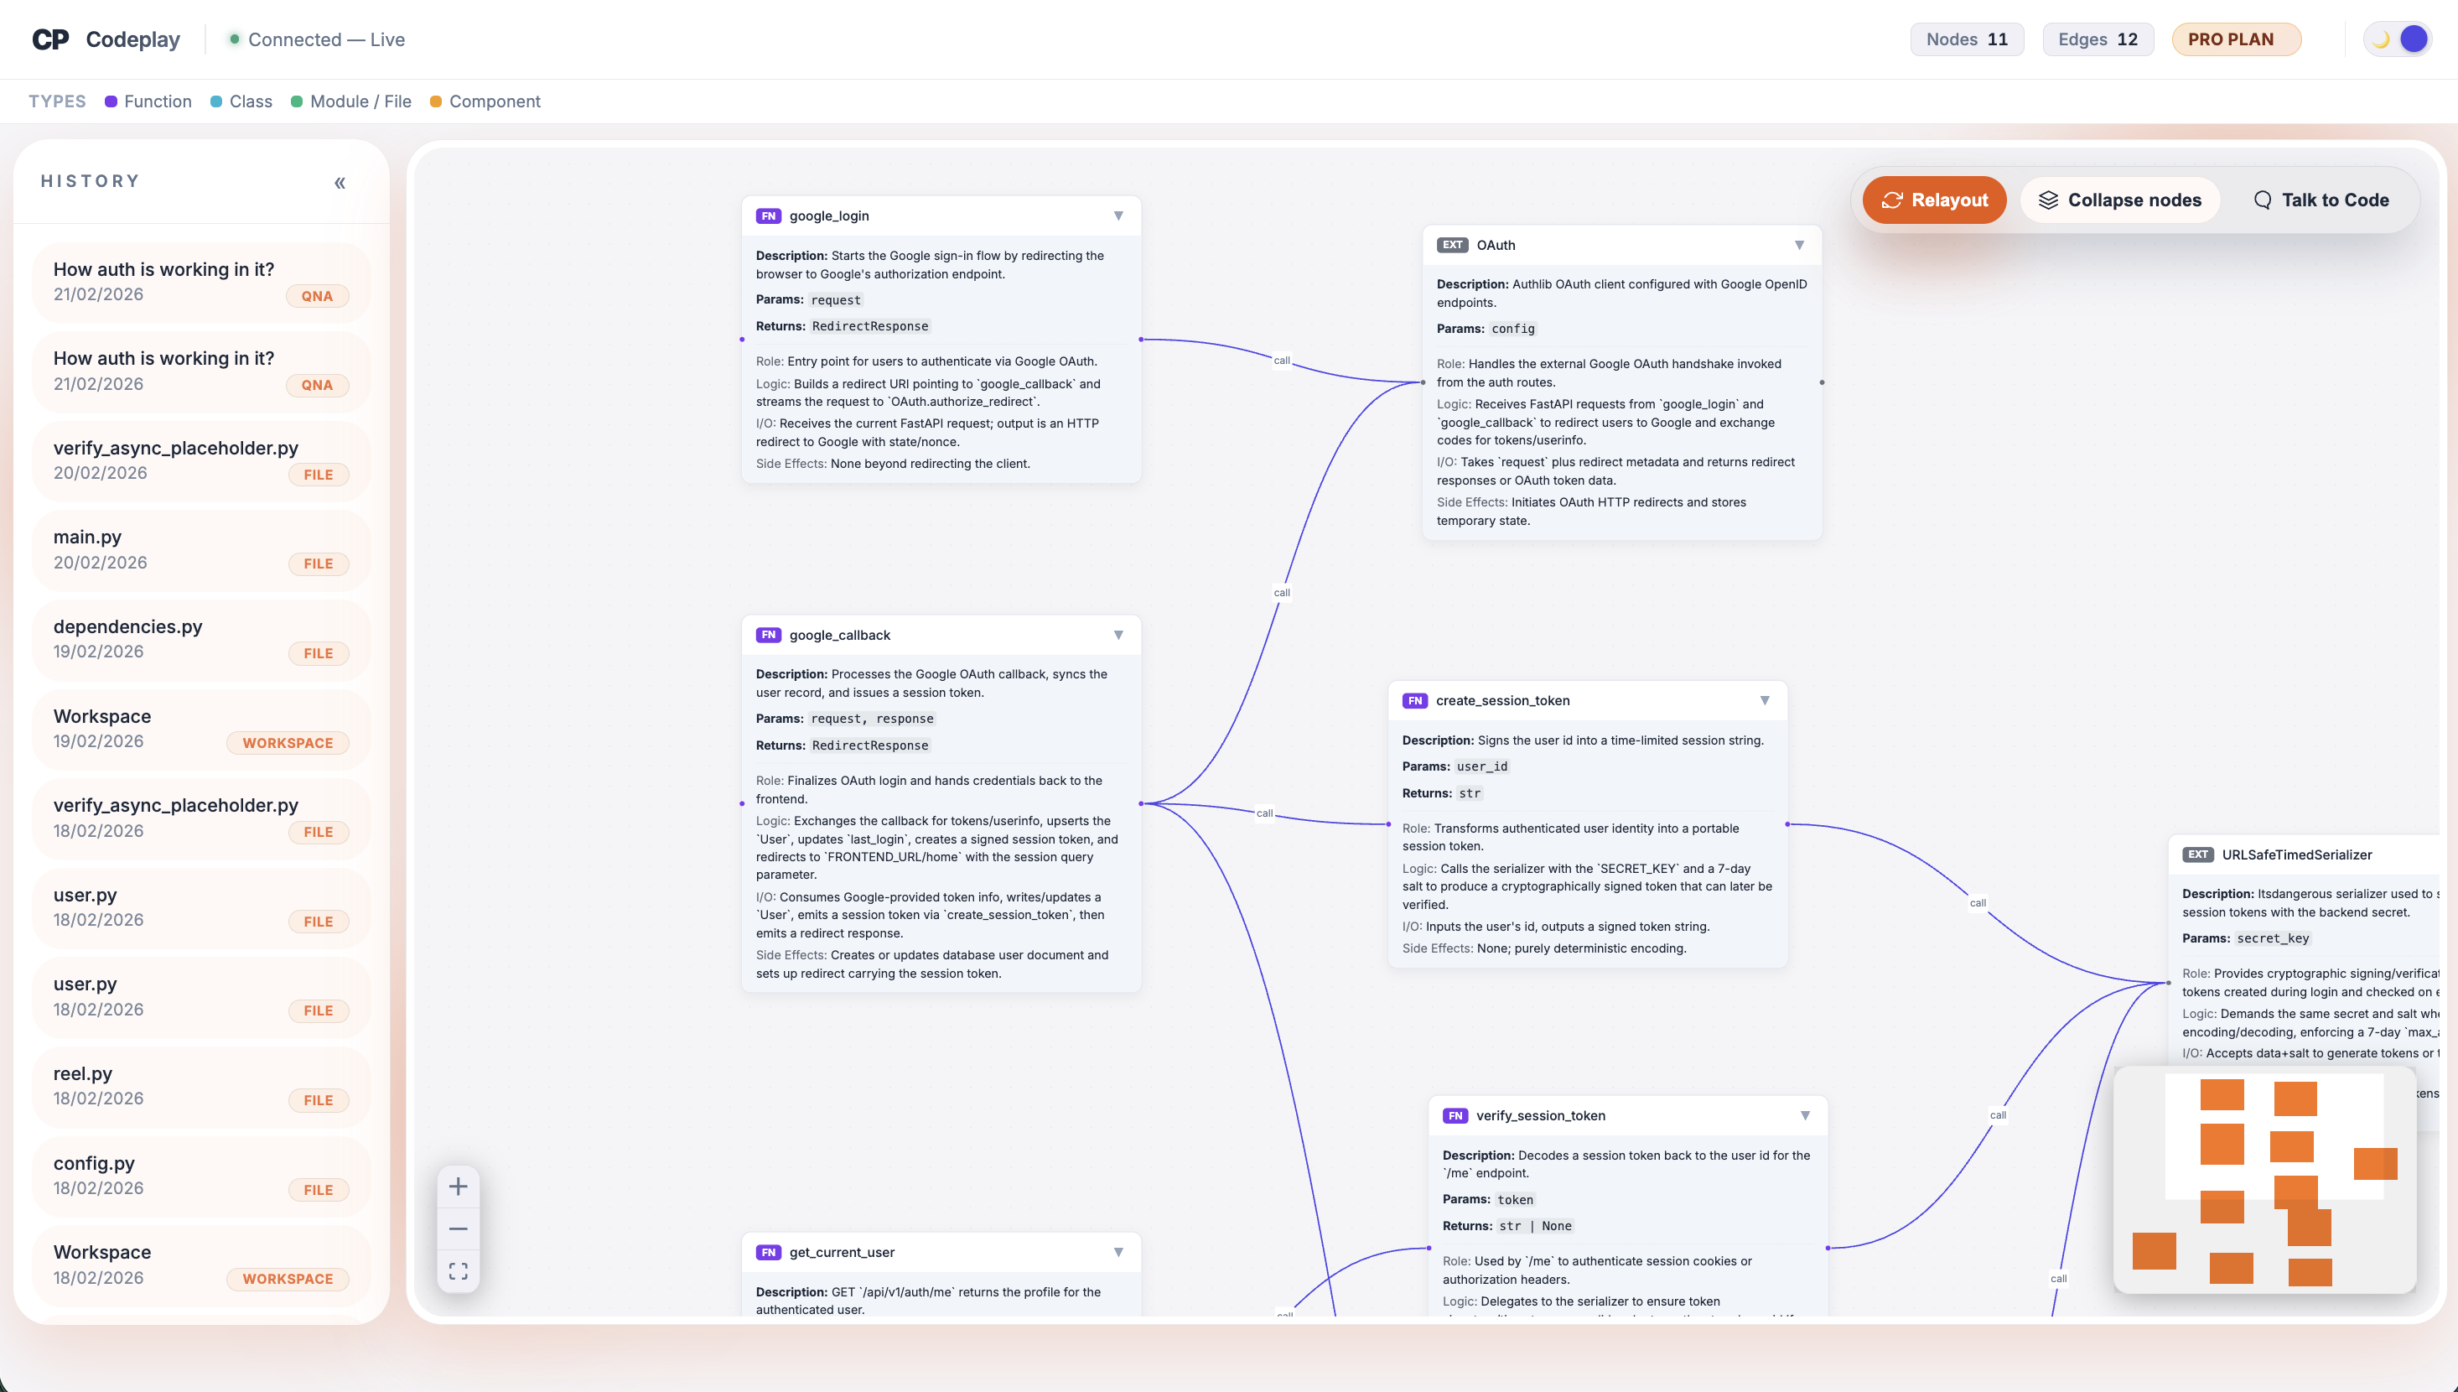
Task: Click the Component type indicator dot
Action: click(437, 101)
